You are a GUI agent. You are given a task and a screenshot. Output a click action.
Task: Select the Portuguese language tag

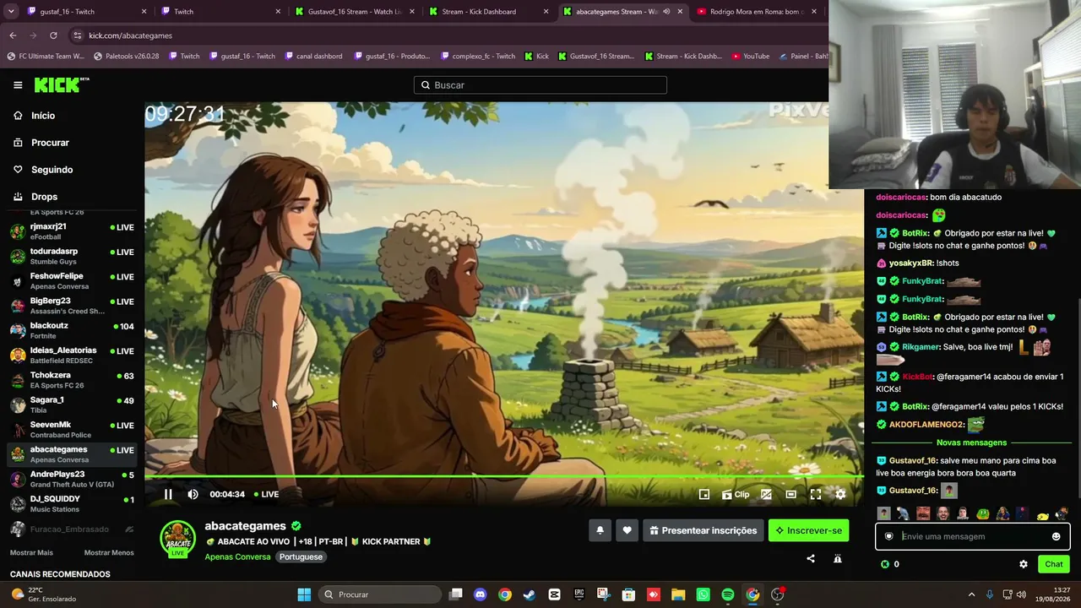(301, 557)
